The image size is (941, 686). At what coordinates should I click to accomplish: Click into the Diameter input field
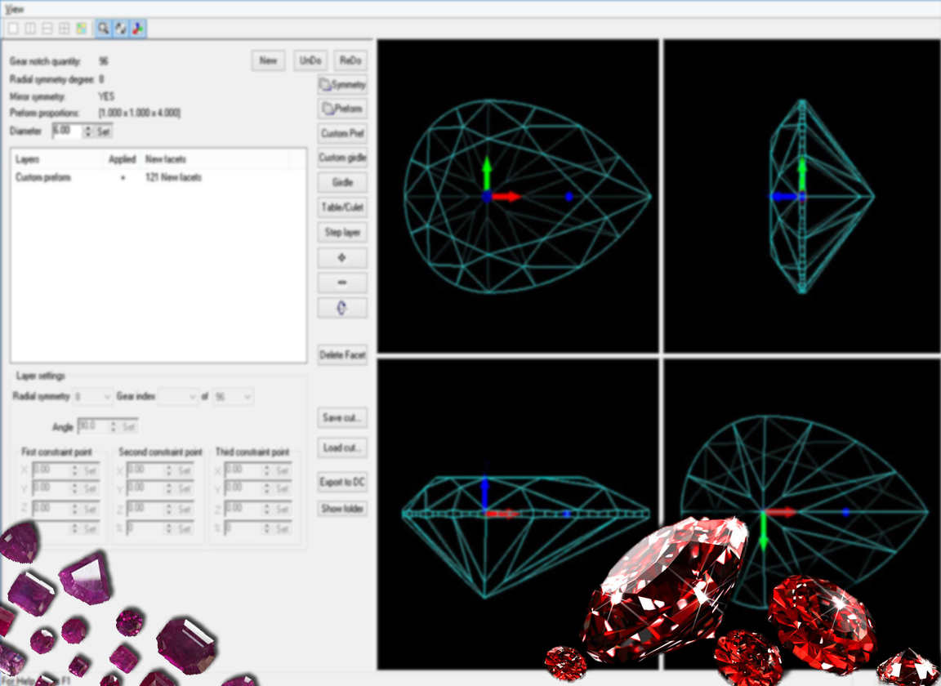click(x=66, y=131)
